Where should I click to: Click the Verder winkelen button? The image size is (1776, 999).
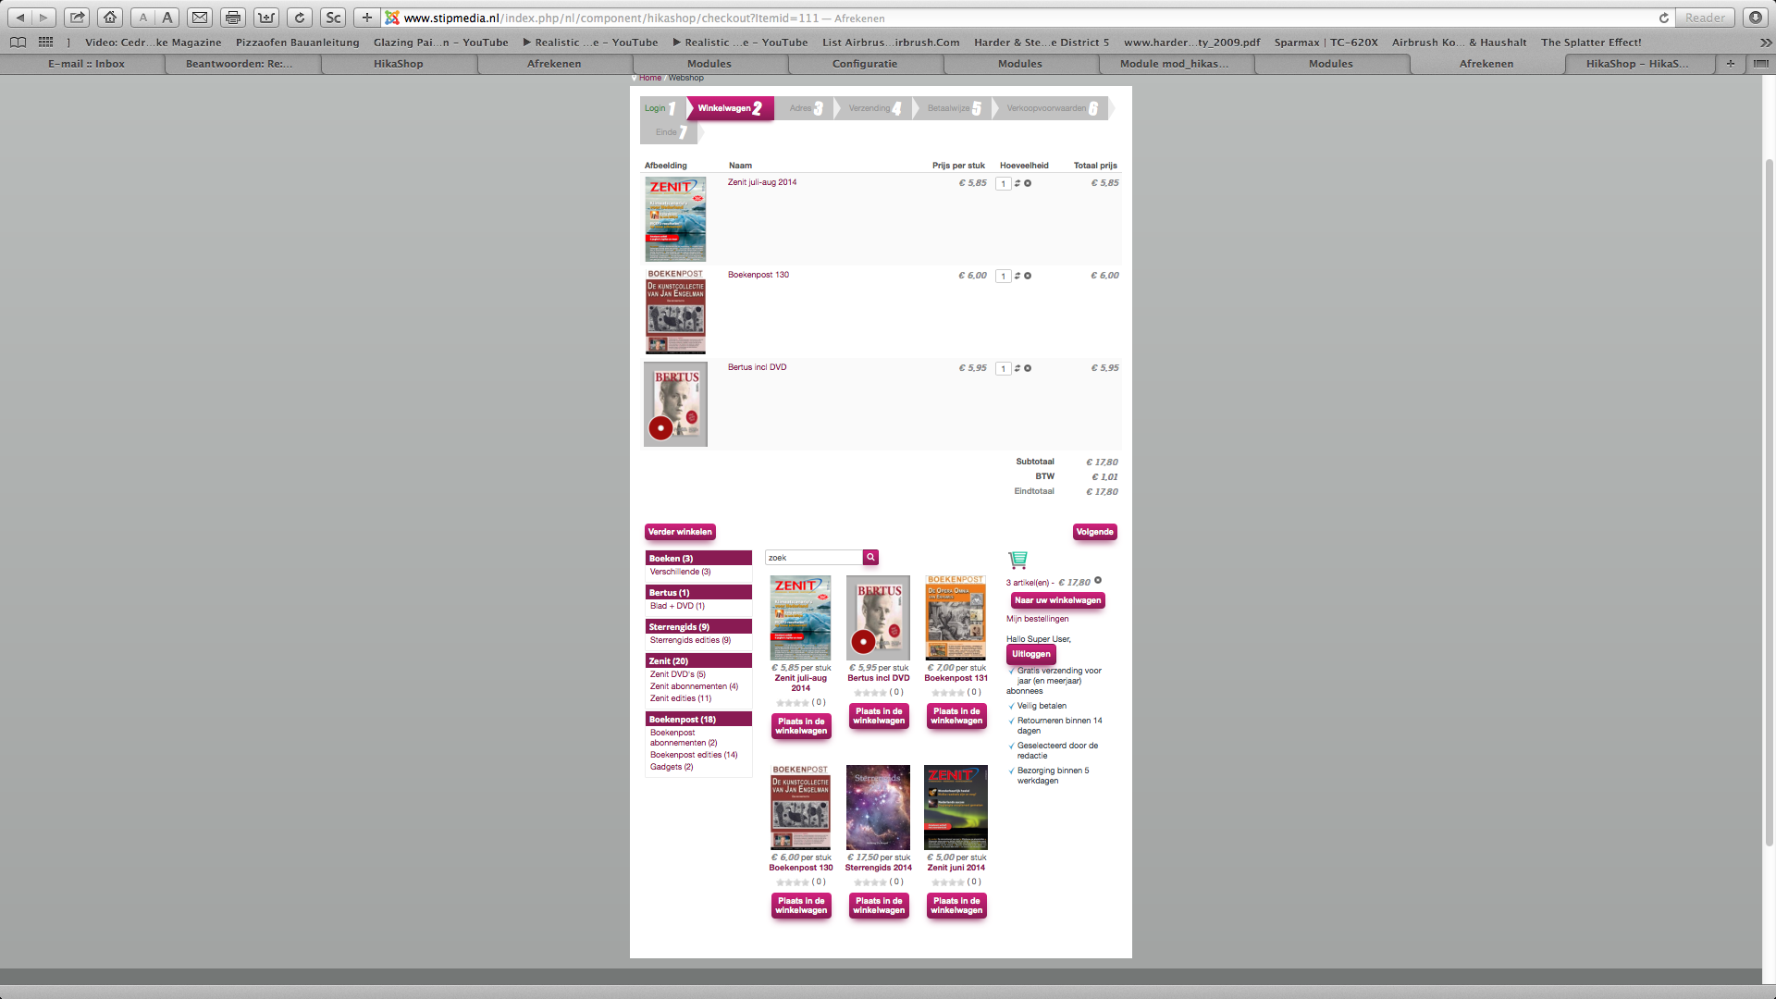point(680,532)
